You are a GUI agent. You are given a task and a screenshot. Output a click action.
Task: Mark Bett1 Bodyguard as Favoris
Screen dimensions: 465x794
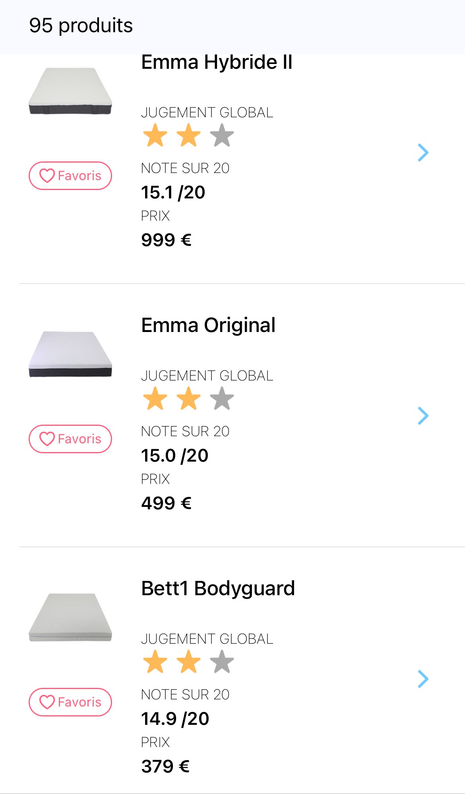70,702
